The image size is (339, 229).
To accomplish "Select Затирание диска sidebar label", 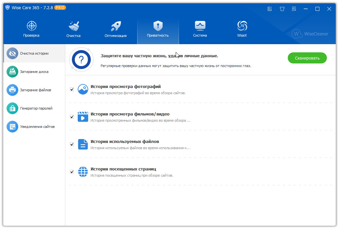I will click(34, 72).
